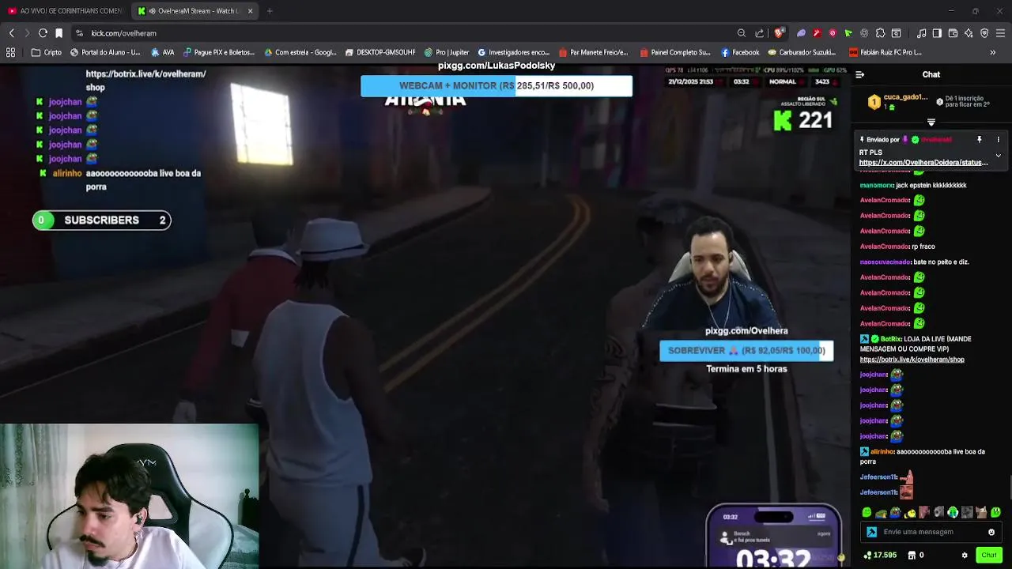Open the Leo AI sparkle icon
Viewport: 1012px width, 569px height.
pos(969,33)
